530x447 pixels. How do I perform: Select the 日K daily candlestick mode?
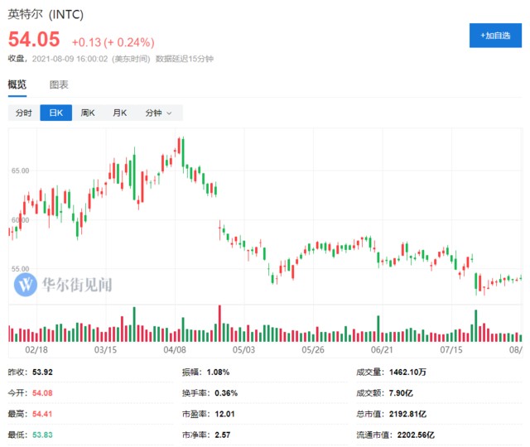pyautogui.click(x=56, y=113)
